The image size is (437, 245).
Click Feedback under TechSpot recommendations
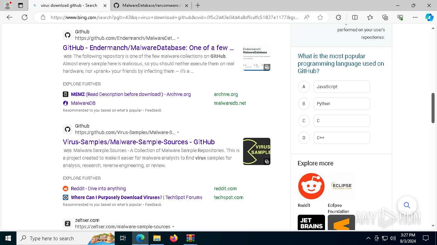pos(153,205)
